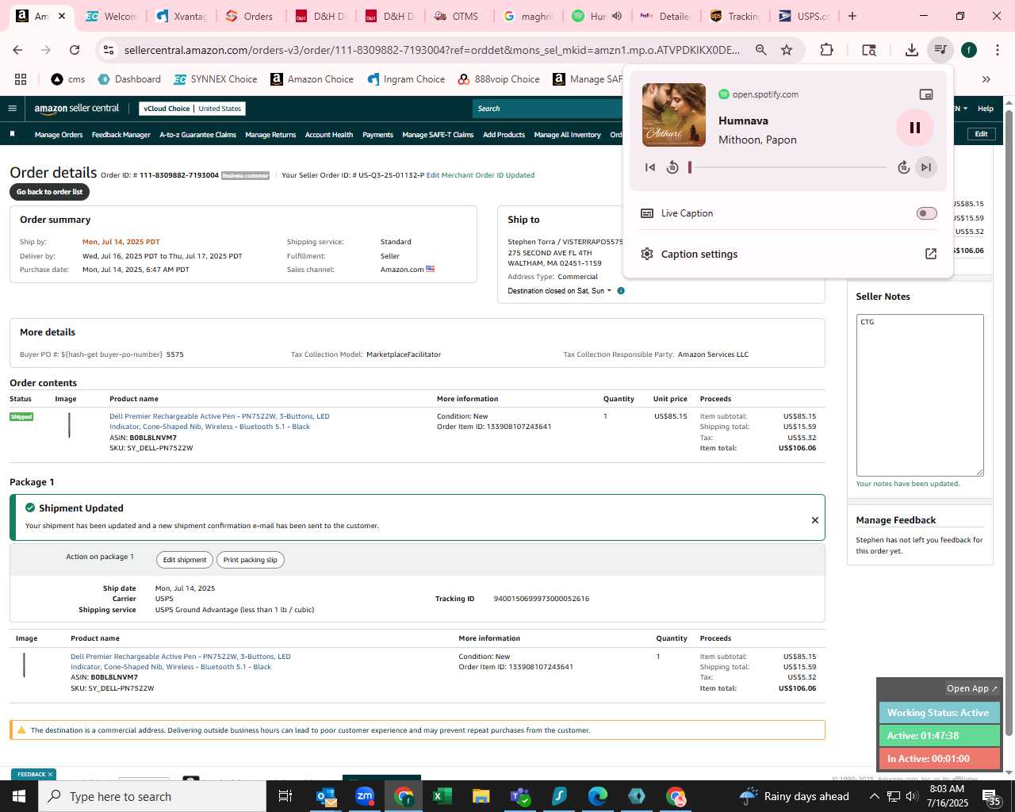Open Chrome downloads icon
1015x812 pixels.
(912, 50)
